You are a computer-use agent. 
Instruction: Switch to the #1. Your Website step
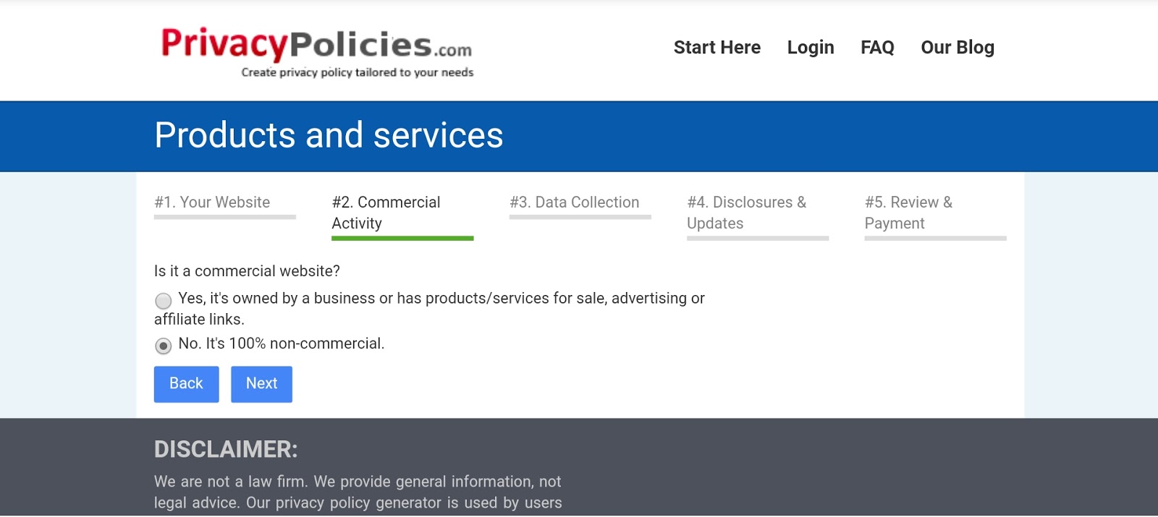pos(212,202)
